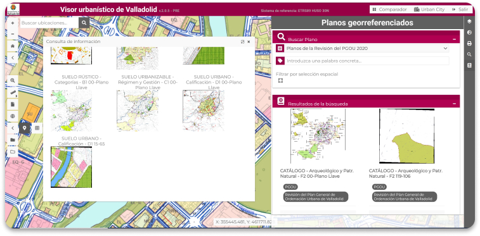Click the SUELO RÚSTICO - Categorías label
Viewport: 480px width, 236px height.
click(81, 82)
